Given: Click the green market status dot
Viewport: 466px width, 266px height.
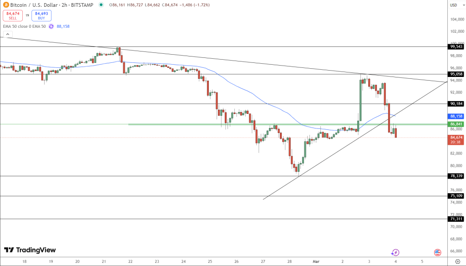Looking at the screenshot, I should (101, 5).
